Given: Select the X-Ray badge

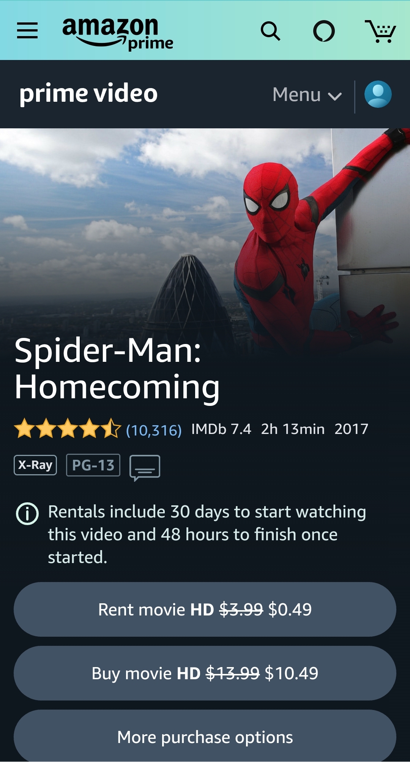Looking at the screenshot, I should click(35, 465).
